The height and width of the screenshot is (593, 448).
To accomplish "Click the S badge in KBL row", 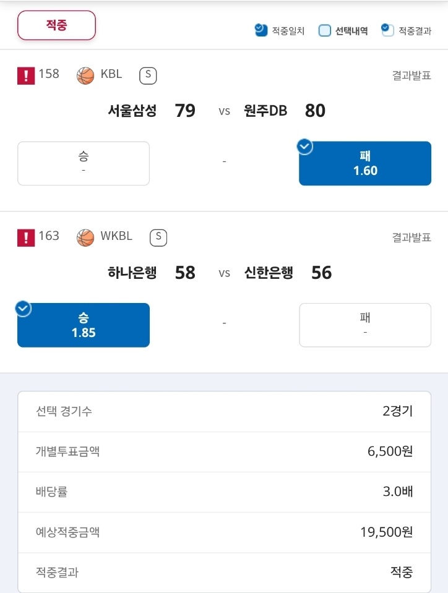I will (x=148, y=75).
